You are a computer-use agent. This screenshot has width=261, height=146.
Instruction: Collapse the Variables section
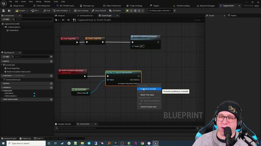pos(2,88)
